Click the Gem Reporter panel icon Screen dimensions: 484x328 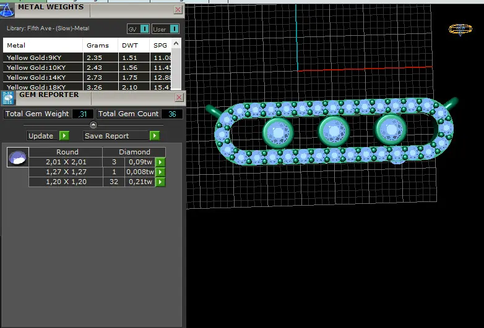tap(7, 98)
